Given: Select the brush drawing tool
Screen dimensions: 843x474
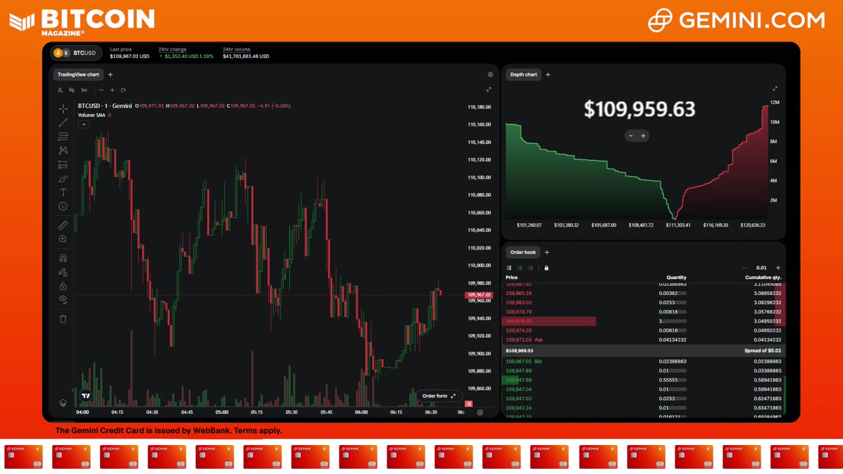Looking at the screenshot, I should pyautogui.click(x=63, y=178).
